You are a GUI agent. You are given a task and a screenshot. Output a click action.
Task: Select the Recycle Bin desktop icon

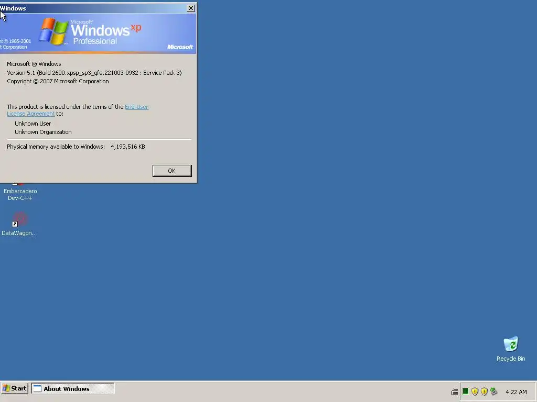511,349
